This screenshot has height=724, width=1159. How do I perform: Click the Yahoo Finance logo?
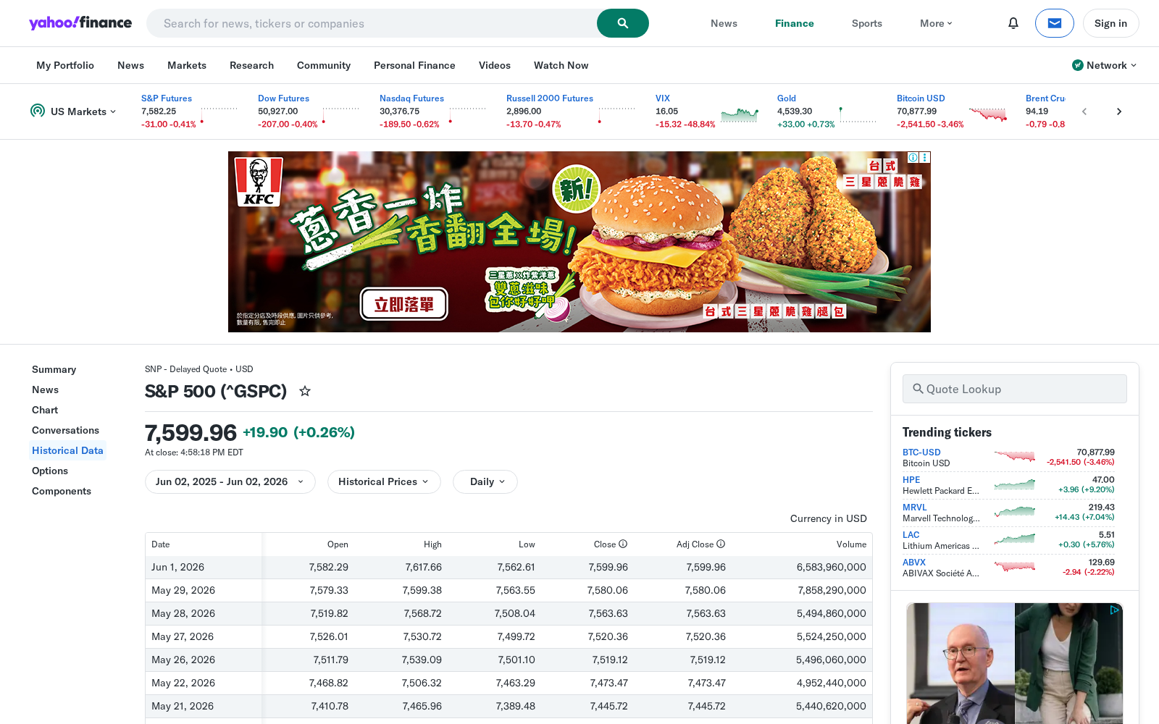pos(80,23)
